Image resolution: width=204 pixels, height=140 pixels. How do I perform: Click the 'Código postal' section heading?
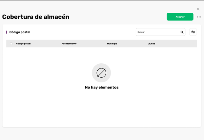[x=20, y=32]
